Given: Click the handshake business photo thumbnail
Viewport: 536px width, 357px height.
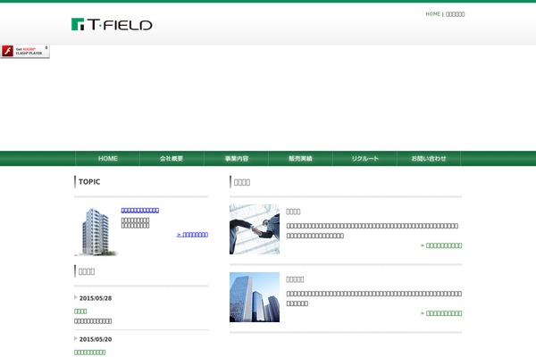Looking at the screenshot, I should point(255,229).
